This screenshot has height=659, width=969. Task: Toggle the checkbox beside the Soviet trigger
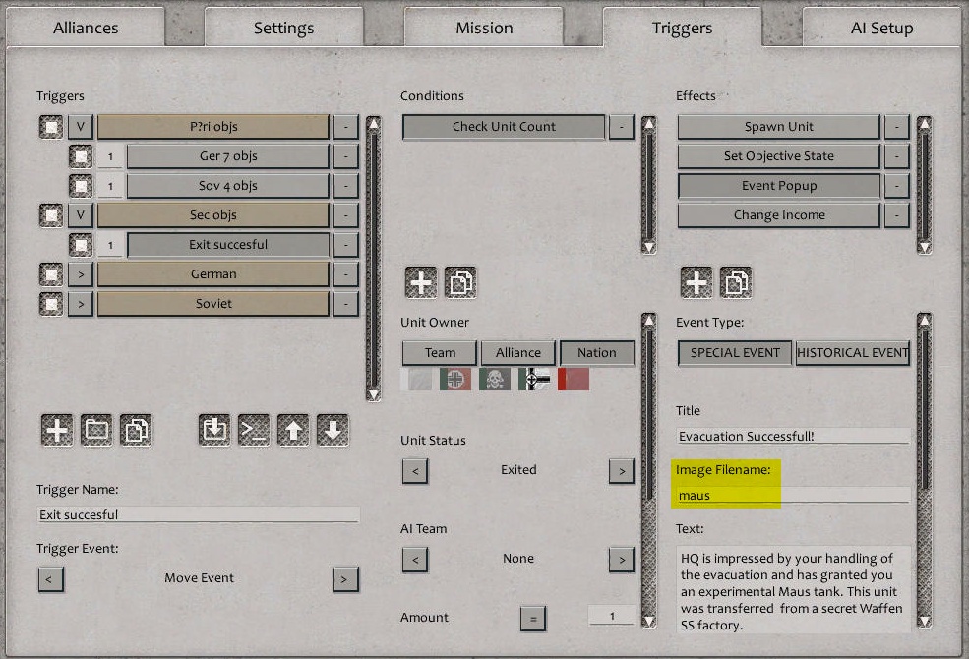tap(50, 304)
